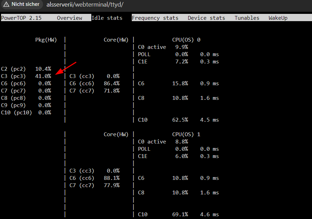312x219 pixels.
Task: Click the 7.2% C1E value for CPU 0
Action: 182,62
